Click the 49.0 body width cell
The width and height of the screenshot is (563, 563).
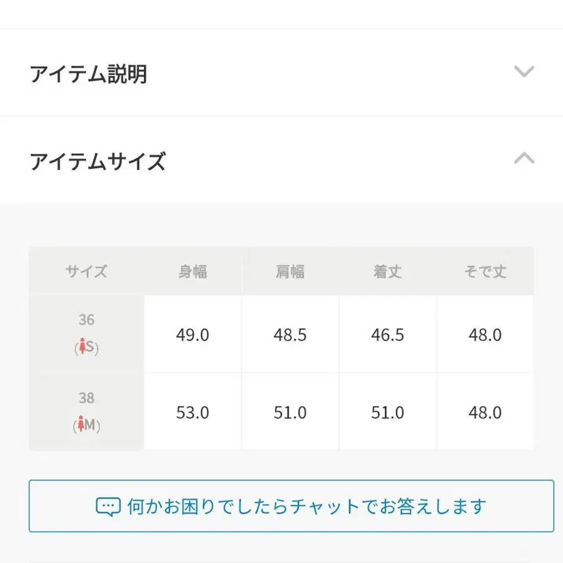click(193, 335)
